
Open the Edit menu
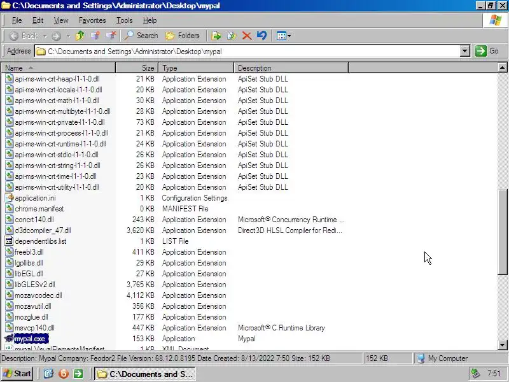click(x=38, y=20)
